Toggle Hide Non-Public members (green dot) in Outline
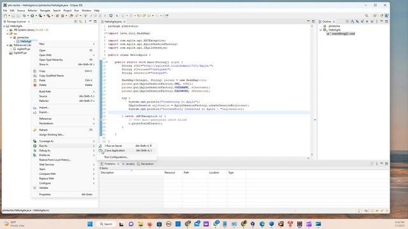Image resolution: width=408 pixels, height=229 pixels. (x=367, y=22)
